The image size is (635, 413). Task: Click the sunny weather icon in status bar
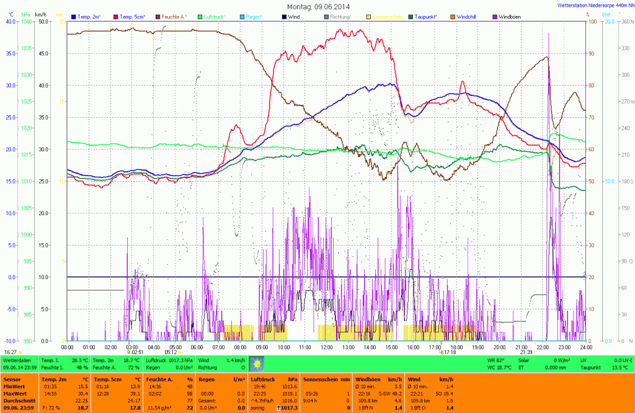pyautogui.click(x=256, y=363)
